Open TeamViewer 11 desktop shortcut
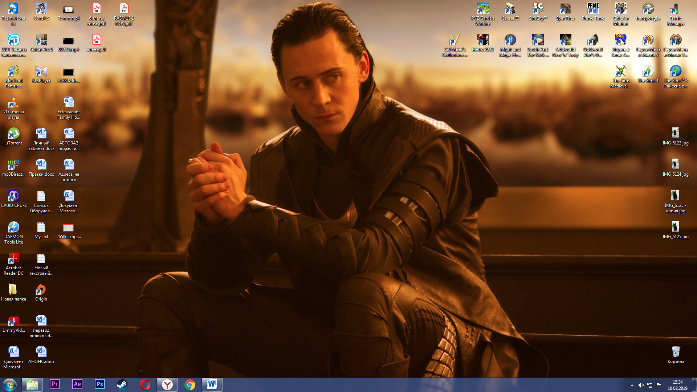 [x=13, y=14]
